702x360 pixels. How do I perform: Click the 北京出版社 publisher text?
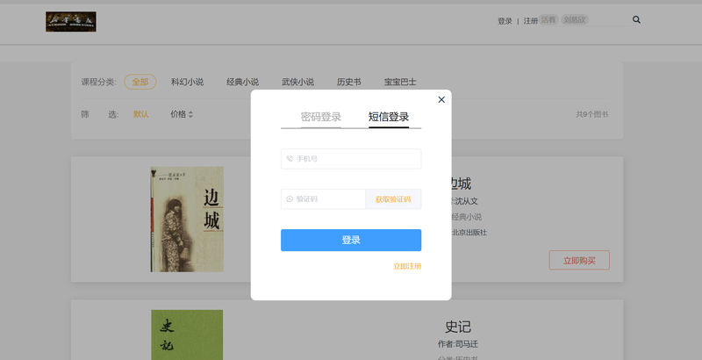[469, 233]
